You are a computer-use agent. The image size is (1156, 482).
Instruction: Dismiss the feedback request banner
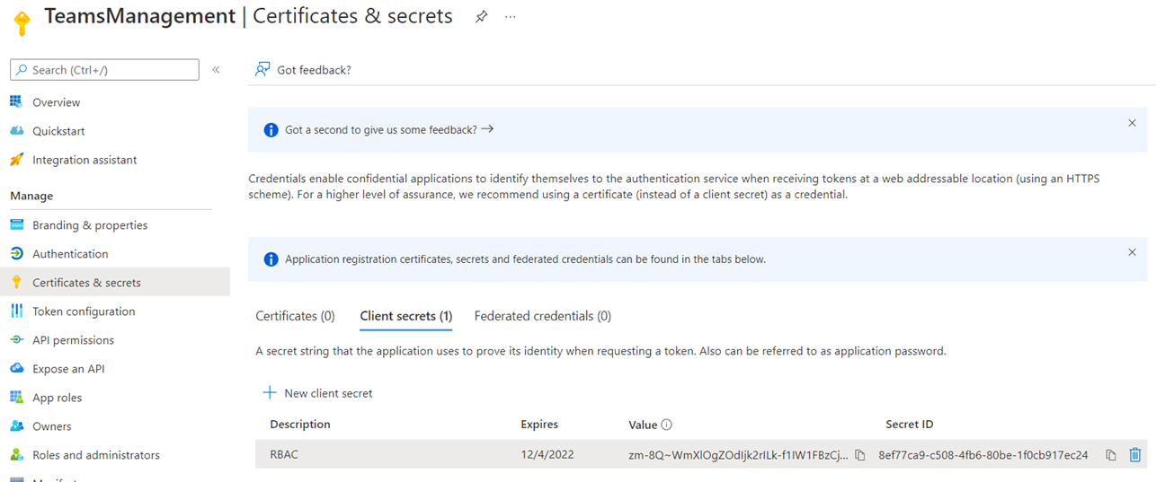(1132, 123)
